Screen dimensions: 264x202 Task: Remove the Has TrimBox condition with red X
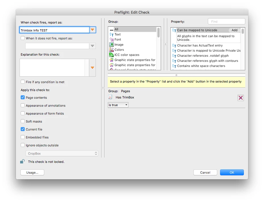[x=240, y=98]
